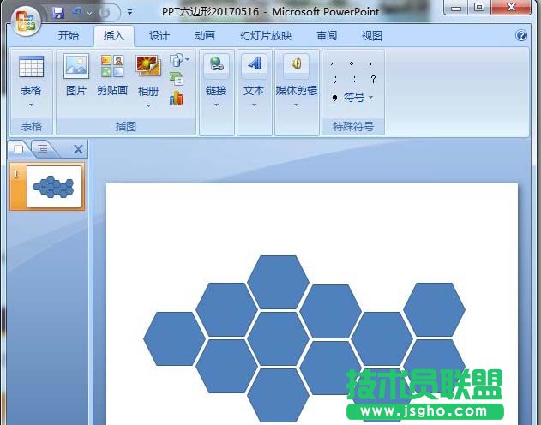Open the PowerPoint Help question mark icon
Screen dimensions: 541x425
(521, 36)
